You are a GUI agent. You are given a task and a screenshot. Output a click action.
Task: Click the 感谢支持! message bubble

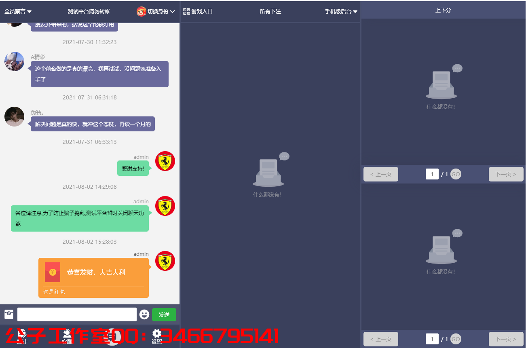pos(133,168)
